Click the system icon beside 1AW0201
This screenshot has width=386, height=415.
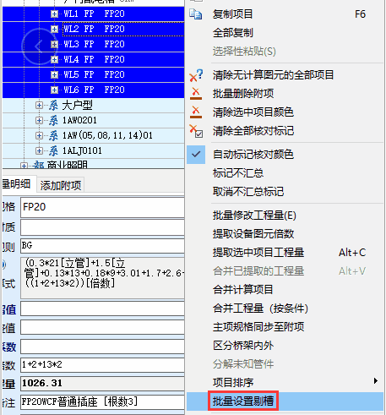(53, 121)
